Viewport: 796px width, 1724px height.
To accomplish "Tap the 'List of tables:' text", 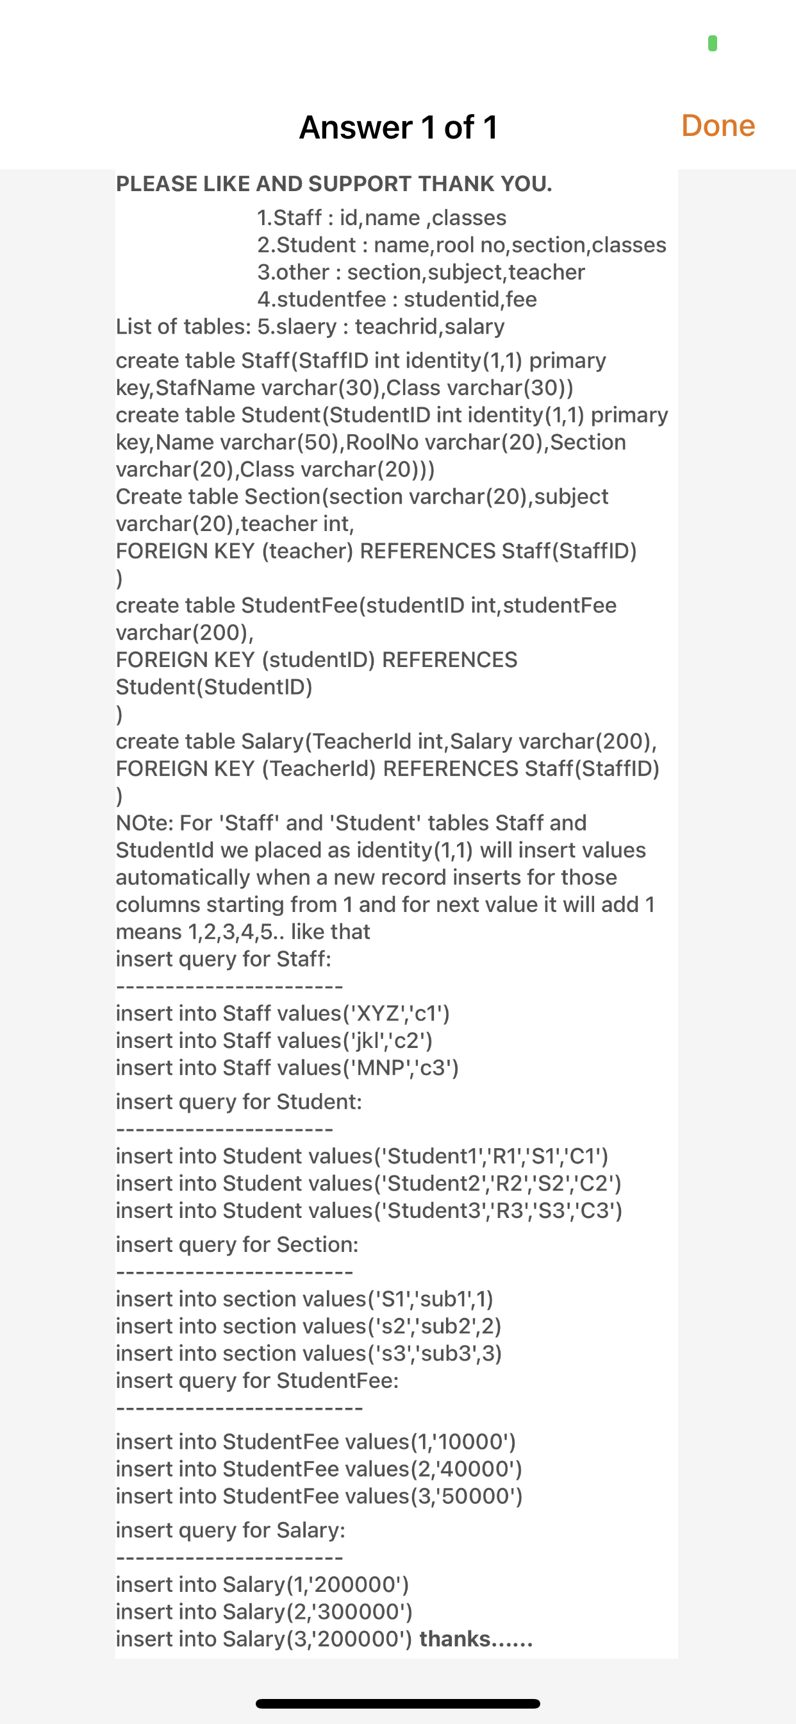I will click(x=183, y=326).
